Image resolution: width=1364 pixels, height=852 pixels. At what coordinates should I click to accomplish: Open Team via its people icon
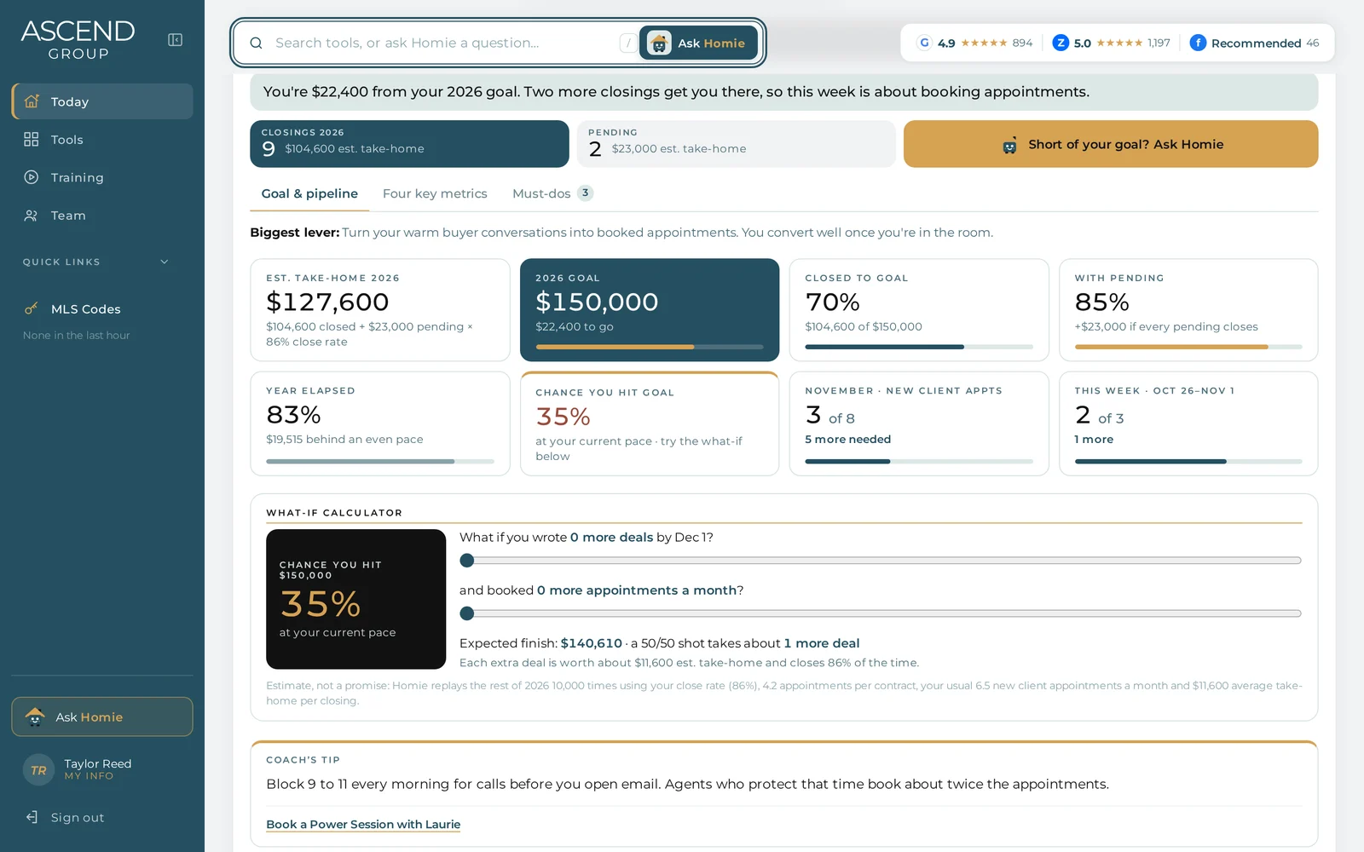32,216
